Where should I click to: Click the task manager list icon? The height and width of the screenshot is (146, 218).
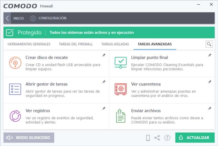pos(15,89)
